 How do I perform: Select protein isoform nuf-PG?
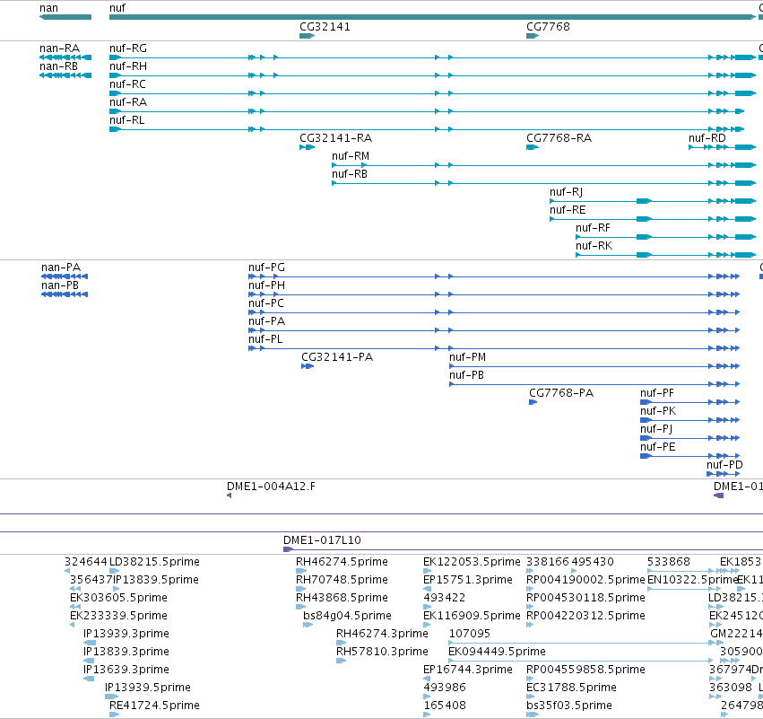[x=266, y=267]
